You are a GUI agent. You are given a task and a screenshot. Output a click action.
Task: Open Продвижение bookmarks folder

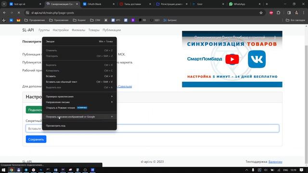34,20
